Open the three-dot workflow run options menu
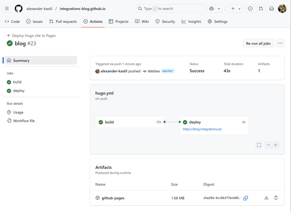The height and width of the screenshot is (213, 291). click(x=280, y=43)
